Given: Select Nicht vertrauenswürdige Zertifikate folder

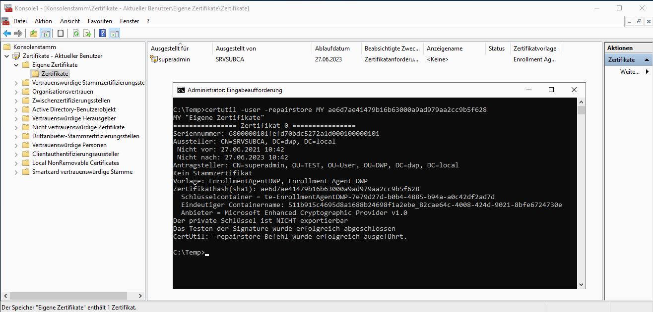Looking at the screenshot, I should point(78,127).
